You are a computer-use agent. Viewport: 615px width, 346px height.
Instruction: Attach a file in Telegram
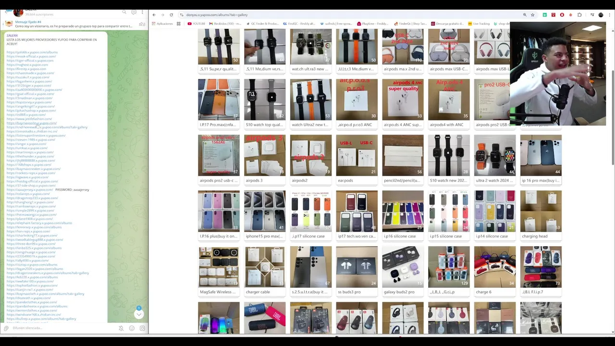tap(6, 328)
